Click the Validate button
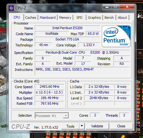Image resolution: width=143 pixels, height=138 pixels. pyautogui.click(x=97, y=126)
